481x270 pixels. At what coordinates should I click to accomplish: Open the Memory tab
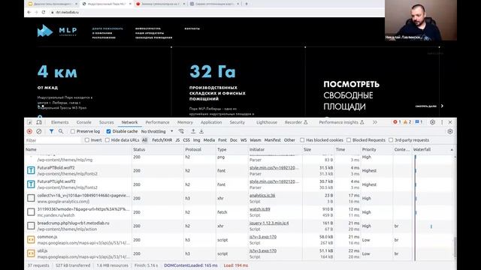(186, 122)
